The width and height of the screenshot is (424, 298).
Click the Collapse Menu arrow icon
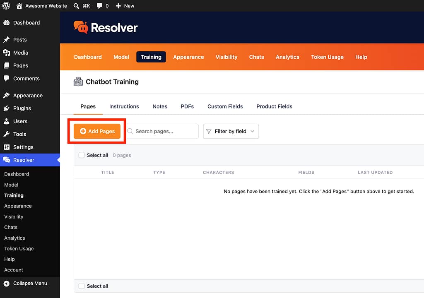[7, 284]
